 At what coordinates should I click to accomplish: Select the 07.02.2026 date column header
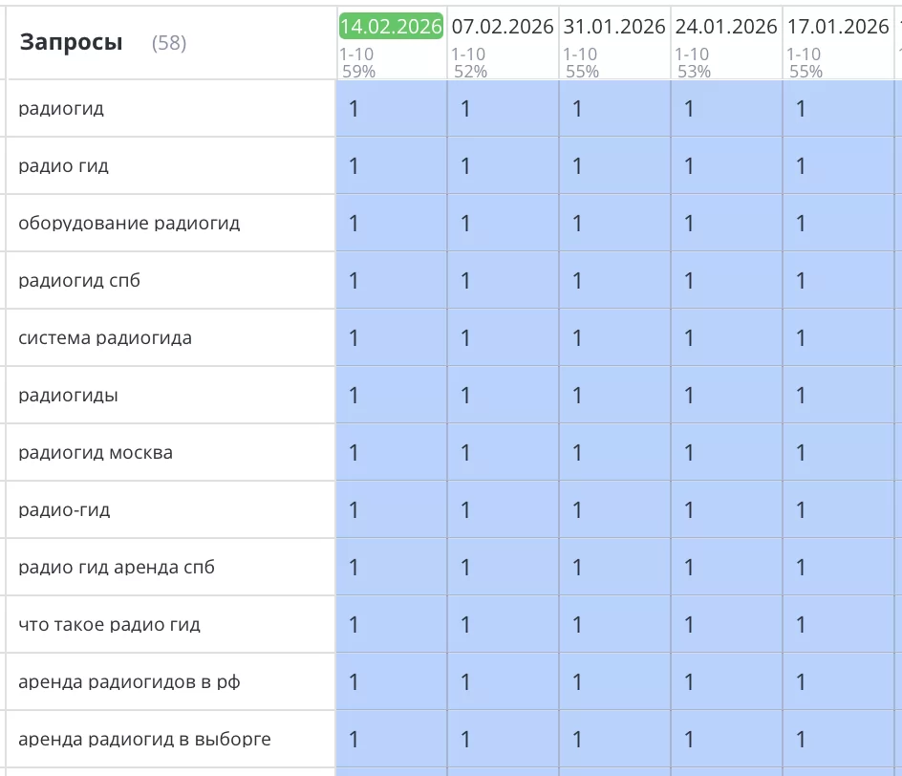pyautogui.click(x=502, y=27)
